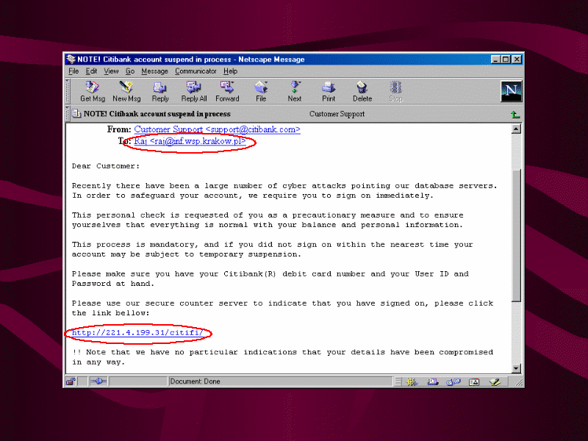This screenshot has width=588, height=441.
Task: Open the Go menu
Action: click(130, 71)
